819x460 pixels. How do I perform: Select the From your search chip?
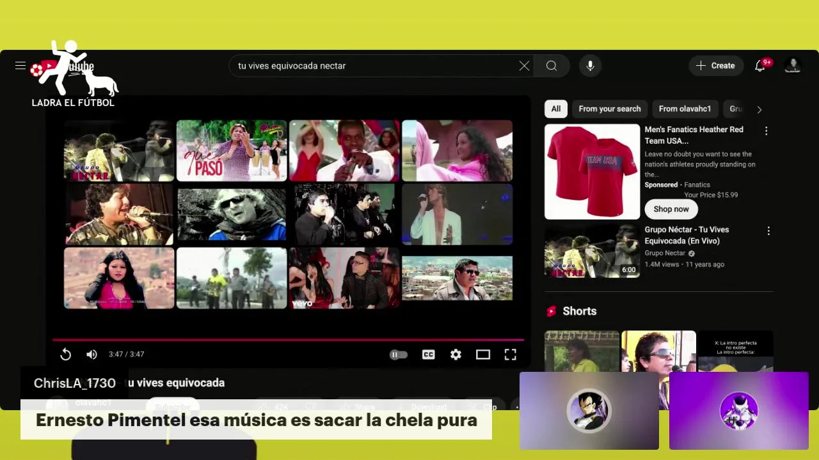(610, 109)
